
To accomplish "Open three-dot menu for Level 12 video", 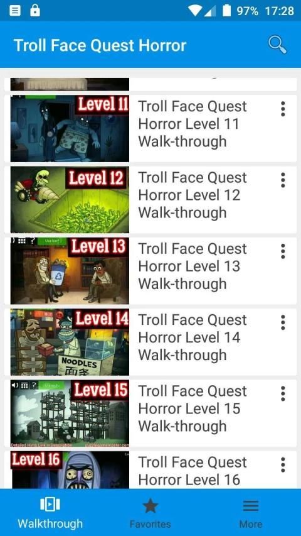I will tap(283, 180).
